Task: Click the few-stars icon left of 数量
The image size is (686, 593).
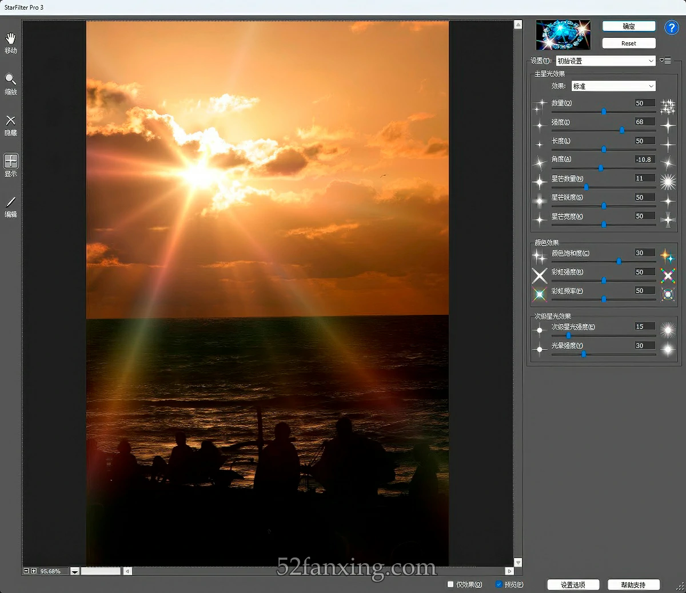Action: point(540,106)
